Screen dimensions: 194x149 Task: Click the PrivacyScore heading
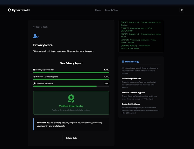point(43,45)
